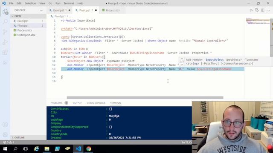Show the Output panel tab
Screen dimensions: 273x153
click(77, 103)
